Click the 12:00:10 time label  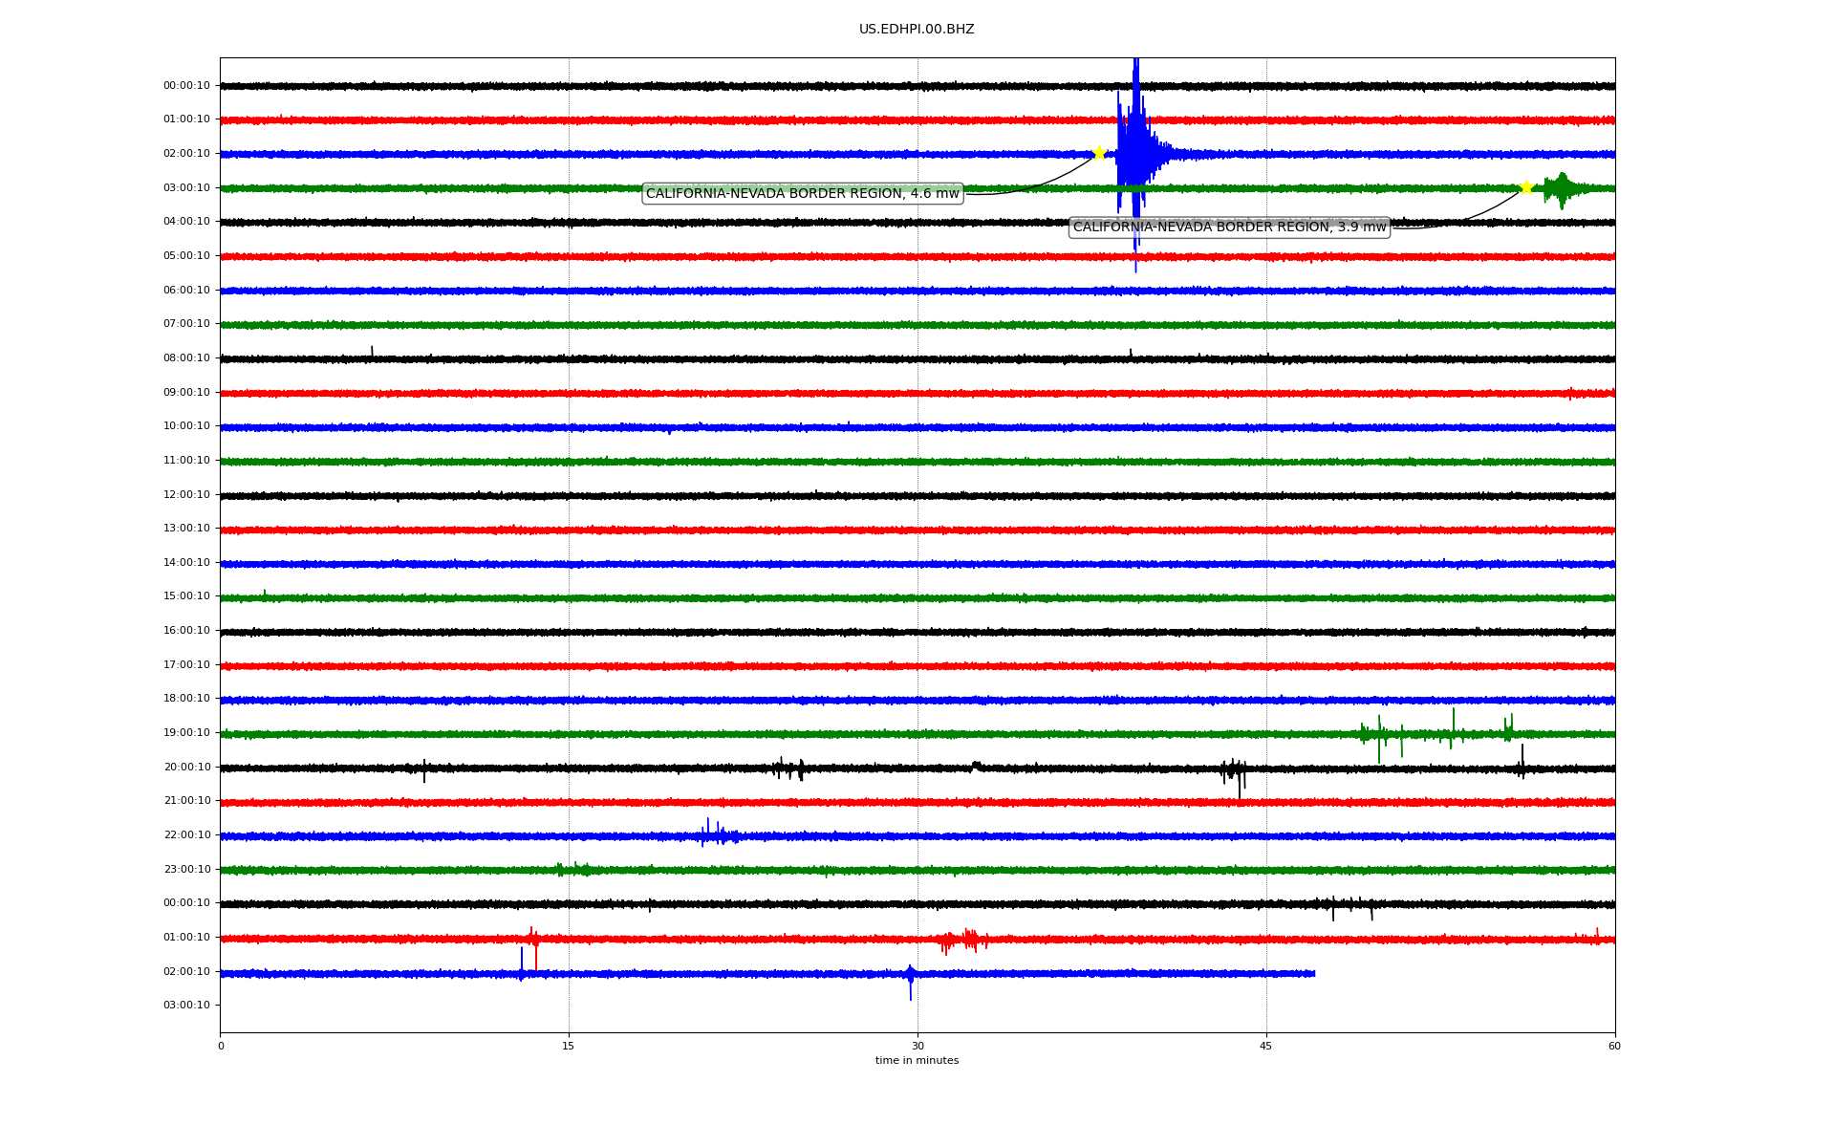(186, 495)
